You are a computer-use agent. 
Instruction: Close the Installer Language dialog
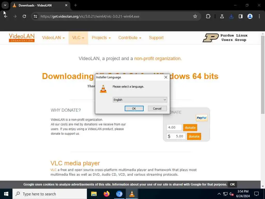pyautogui.click(x=166, y=77)
